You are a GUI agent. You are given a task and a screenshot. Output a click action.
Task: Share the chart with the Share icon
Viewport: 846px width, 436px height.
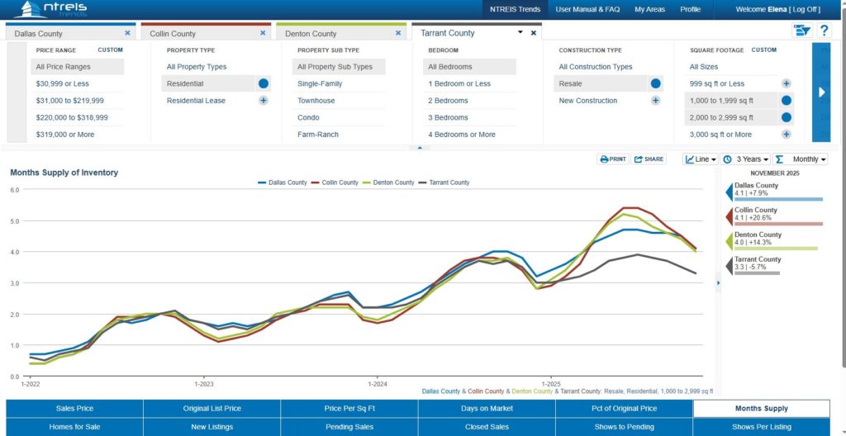649,159
